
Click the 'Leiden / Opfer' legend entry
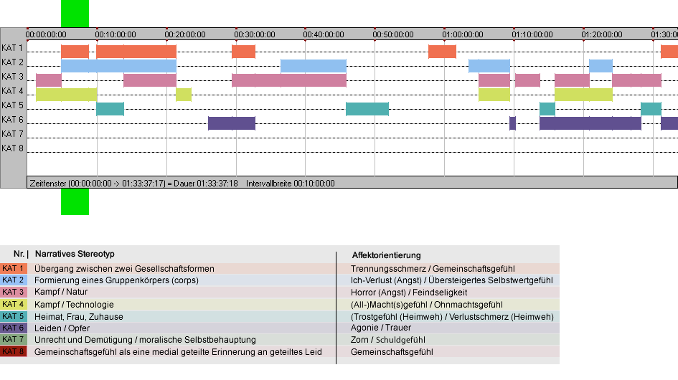coord(62,328)
